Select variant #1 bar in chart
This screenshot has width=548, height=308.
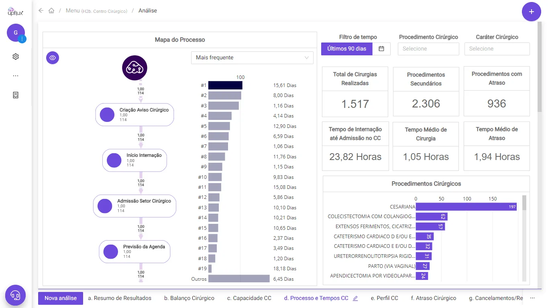pyautogui.click(x=225, y=85)
